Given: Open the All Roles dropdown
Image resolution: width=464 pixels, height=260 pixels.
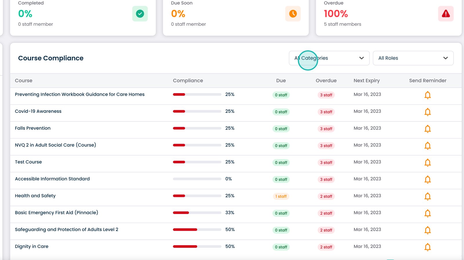Looking at the screenshot, I should 413,58.
